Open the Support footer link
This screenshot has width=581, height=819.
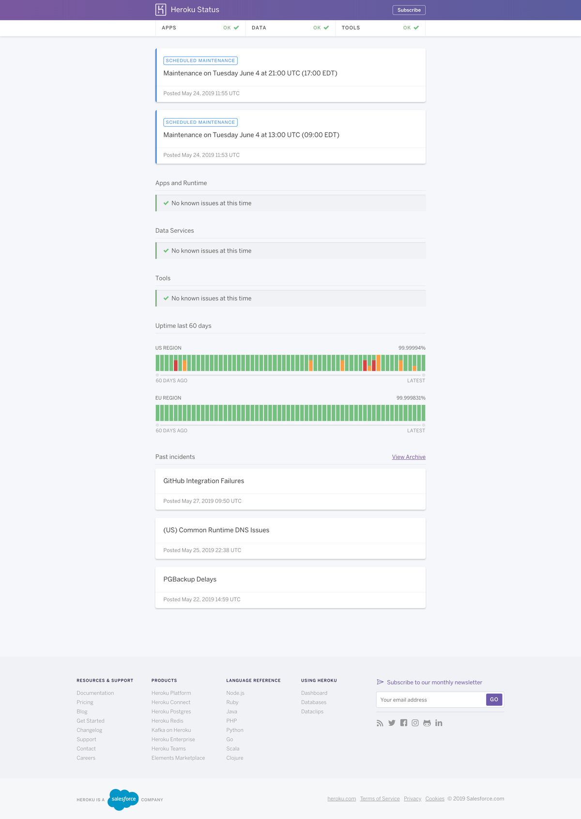pos(86,740)
